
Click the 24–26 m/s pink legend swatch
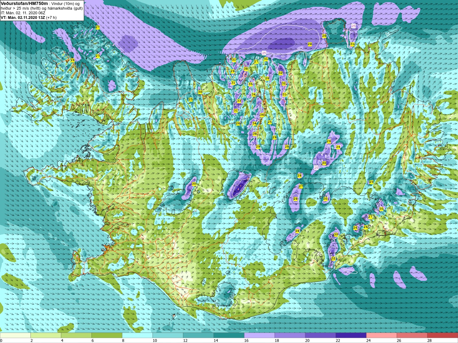(382, 335)
